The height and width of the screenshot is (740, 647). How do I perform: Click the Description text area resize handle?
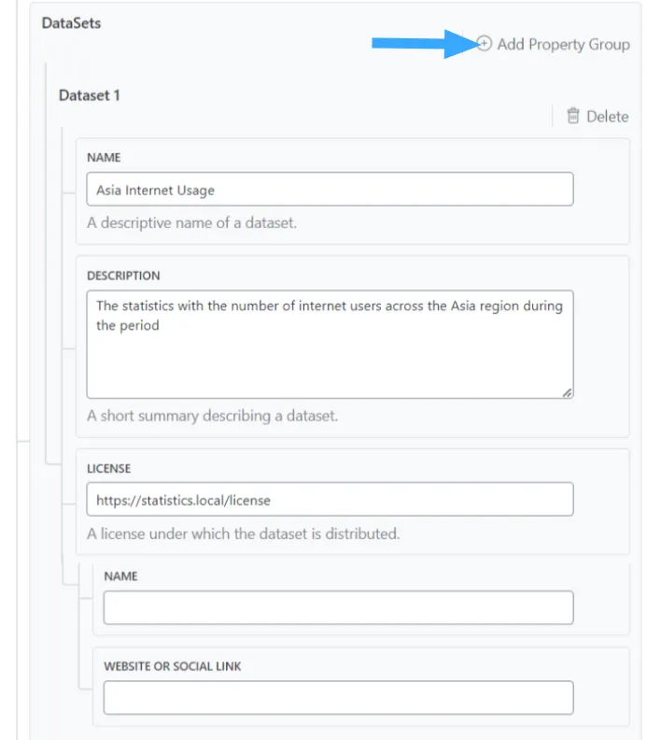(x=567, y=392)
